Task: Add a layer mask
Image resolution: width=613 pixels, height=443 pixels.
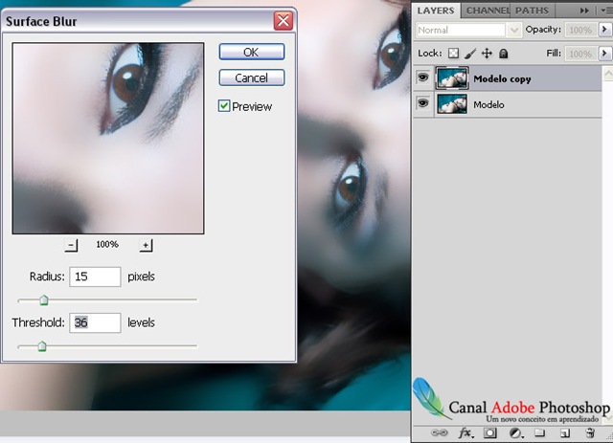Action: coord(489,432)
